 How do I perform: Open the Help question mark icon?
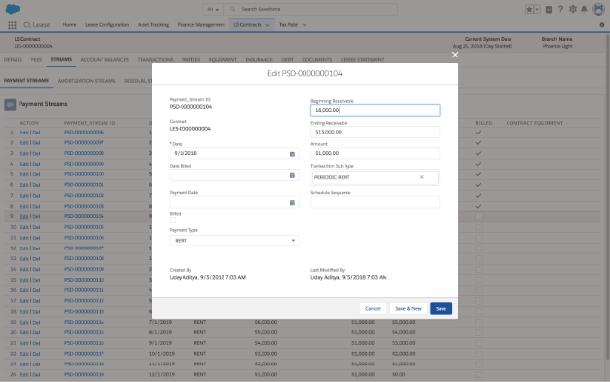(x=560, y=9)
